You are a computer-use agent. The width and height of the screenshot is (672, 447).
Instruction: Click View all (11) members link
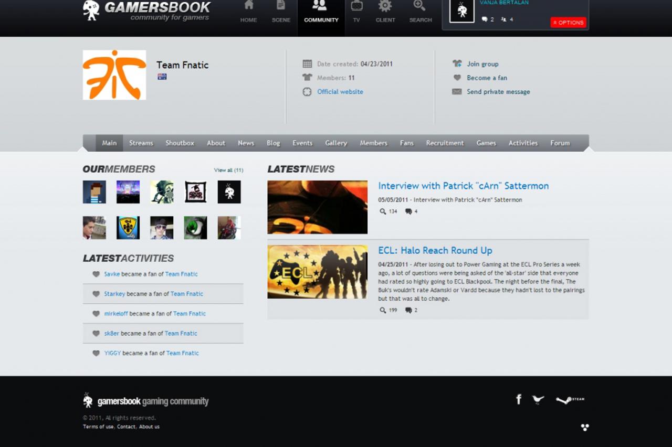pyautogui.click(x=228, y=170)
